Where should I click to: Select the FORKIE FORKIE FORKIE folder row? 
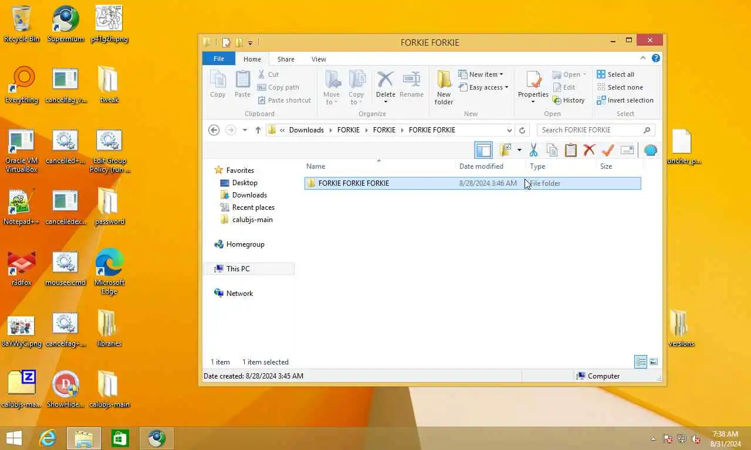pyautogui.click(x=472, y=183)
